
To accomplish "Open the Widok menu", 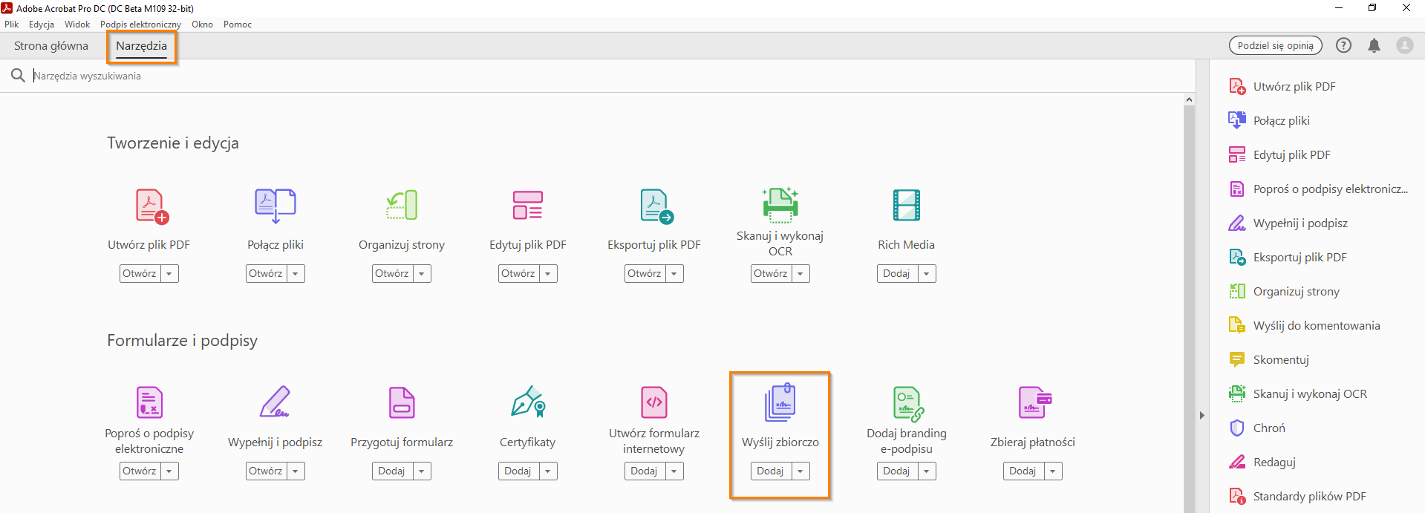I will pos(77,24).
